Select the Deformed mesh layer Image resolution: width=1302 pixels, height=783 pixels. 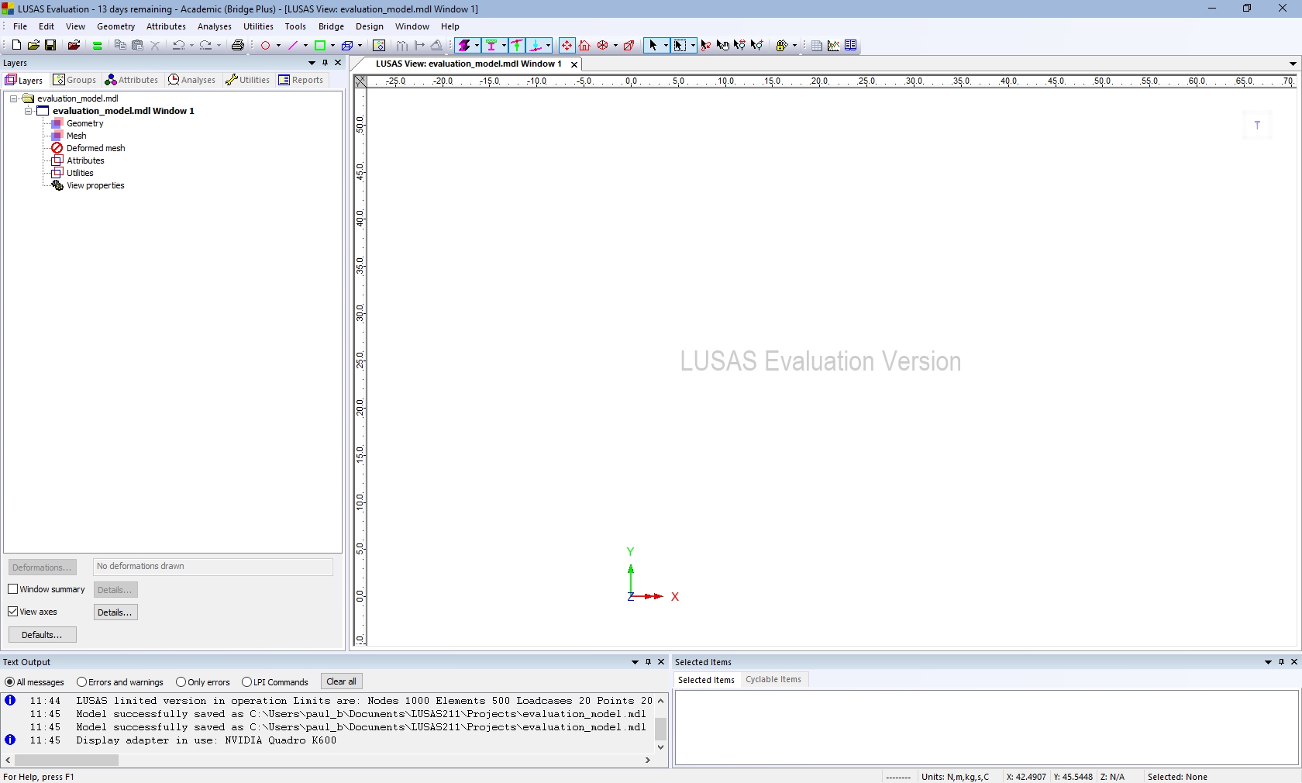[95, 148]
